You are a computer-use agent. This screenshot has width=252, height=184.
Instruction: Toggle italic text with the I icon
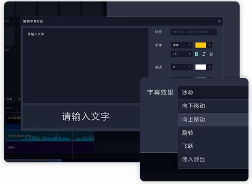click(204, 54)
